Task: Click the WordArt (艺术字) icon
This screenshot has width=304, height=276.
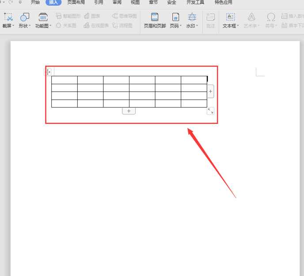Action: [251, 17]
